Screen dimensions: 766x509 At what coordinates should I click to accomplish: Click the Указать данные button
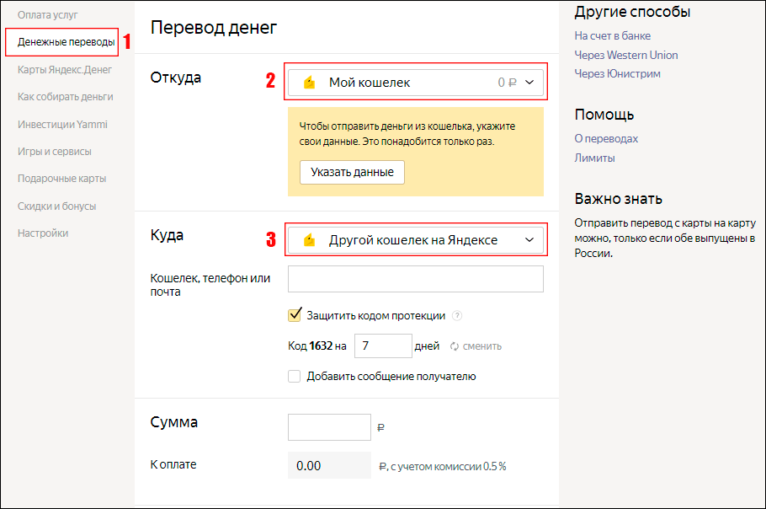[352, 172]
